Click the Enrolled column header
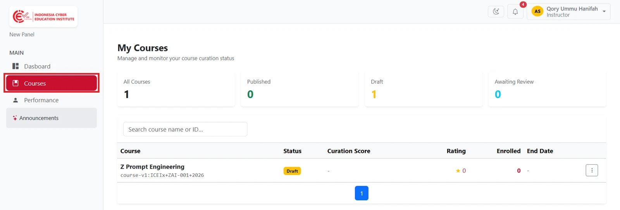 point(509,151)
